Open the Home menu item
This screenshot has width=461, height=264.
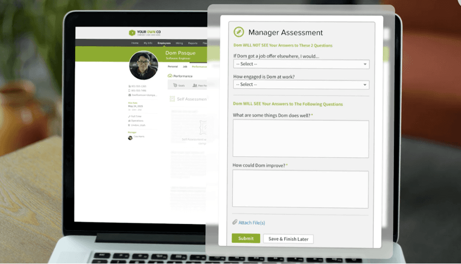click(x=135, y=43)
